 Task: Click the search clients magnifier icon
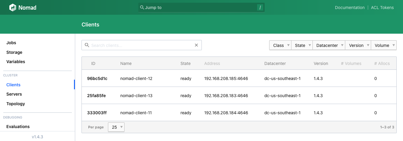pyautogui.click(x=87, y=45)
